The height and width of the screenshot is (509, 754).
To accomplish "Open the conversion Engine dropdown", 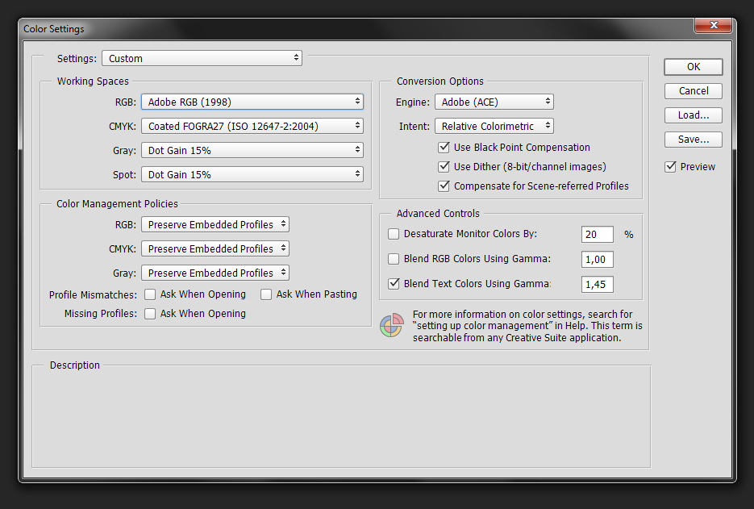I will pos(494,102).
